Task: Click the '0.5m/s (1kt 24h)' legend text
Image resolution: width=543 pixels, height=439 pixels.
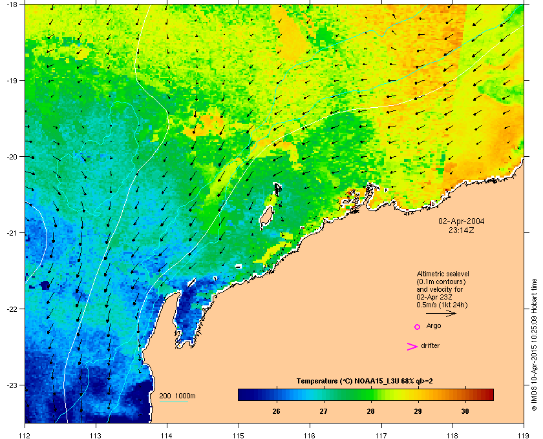Action: [442, 305]
